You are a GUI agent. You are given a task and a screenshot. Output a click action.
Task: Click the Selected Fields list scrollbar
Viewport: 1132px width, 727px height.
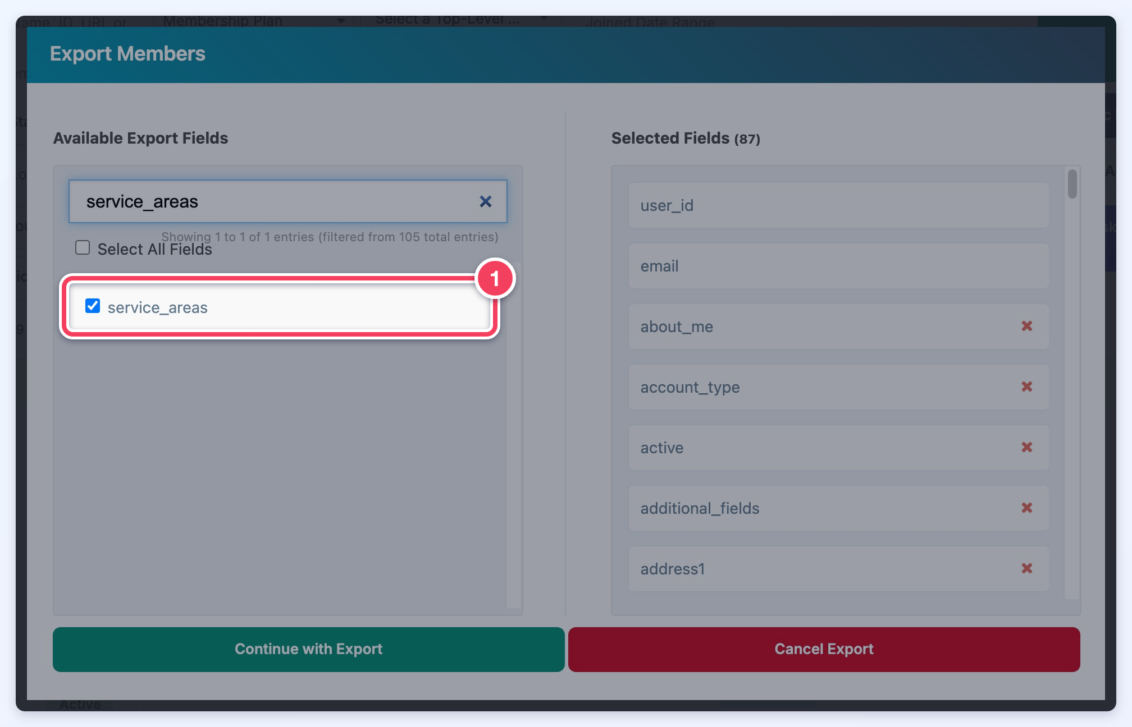pos(1072,184)
